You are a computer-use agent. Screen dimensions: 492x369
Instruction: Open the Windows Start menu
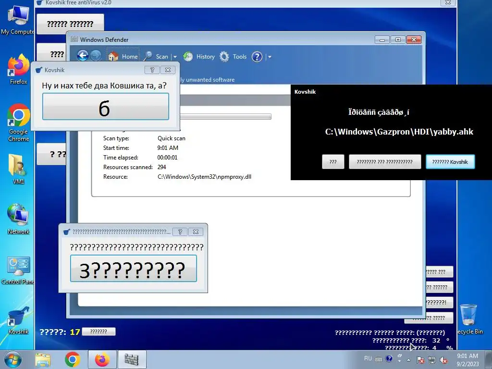tap(12, 359)
